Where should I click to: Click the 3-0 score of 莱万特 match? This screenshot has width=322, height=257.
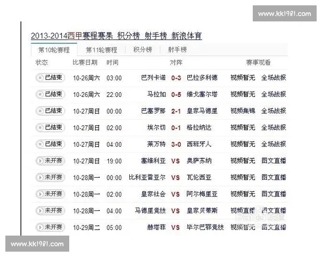pyautogui.click(x=176, y=144)
